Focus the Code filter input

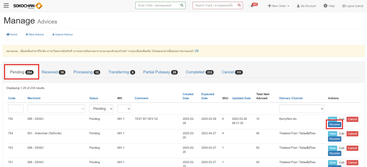click(16, 109)
